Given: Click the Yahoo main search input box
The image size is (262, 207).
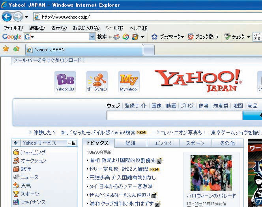Looking at the screenshot, I should [174, 115].
